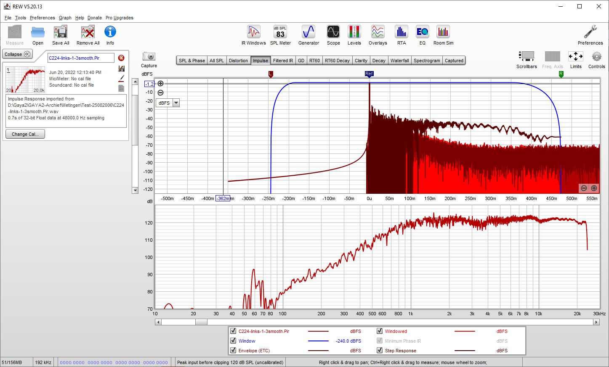Toggle the Window trace checkbox

click(x=233, y=341)
